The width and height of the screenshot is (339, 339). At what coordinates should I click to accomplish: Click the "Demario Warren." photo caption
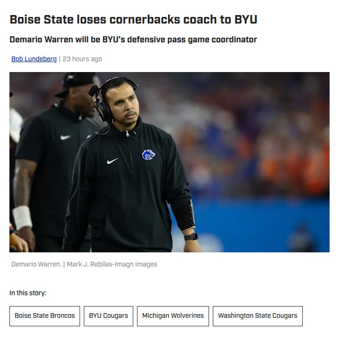[x=36, y=264]
